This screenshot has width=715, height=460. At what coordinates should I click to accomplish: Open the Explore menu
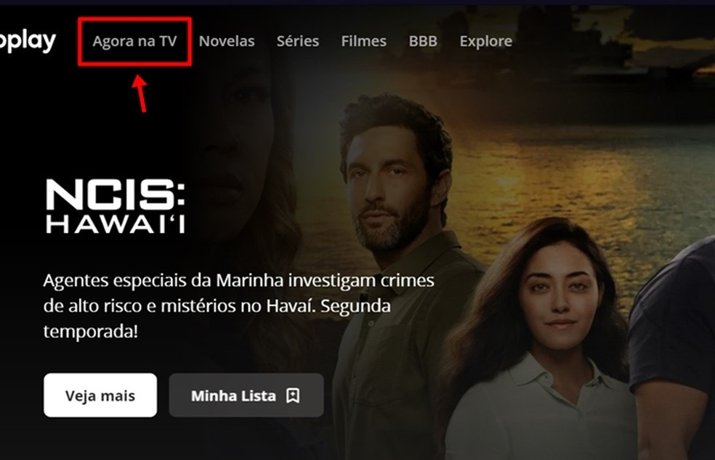pyautogui.click(x=485, y=41)
